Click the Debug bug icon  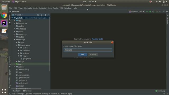tap(150, 12)
